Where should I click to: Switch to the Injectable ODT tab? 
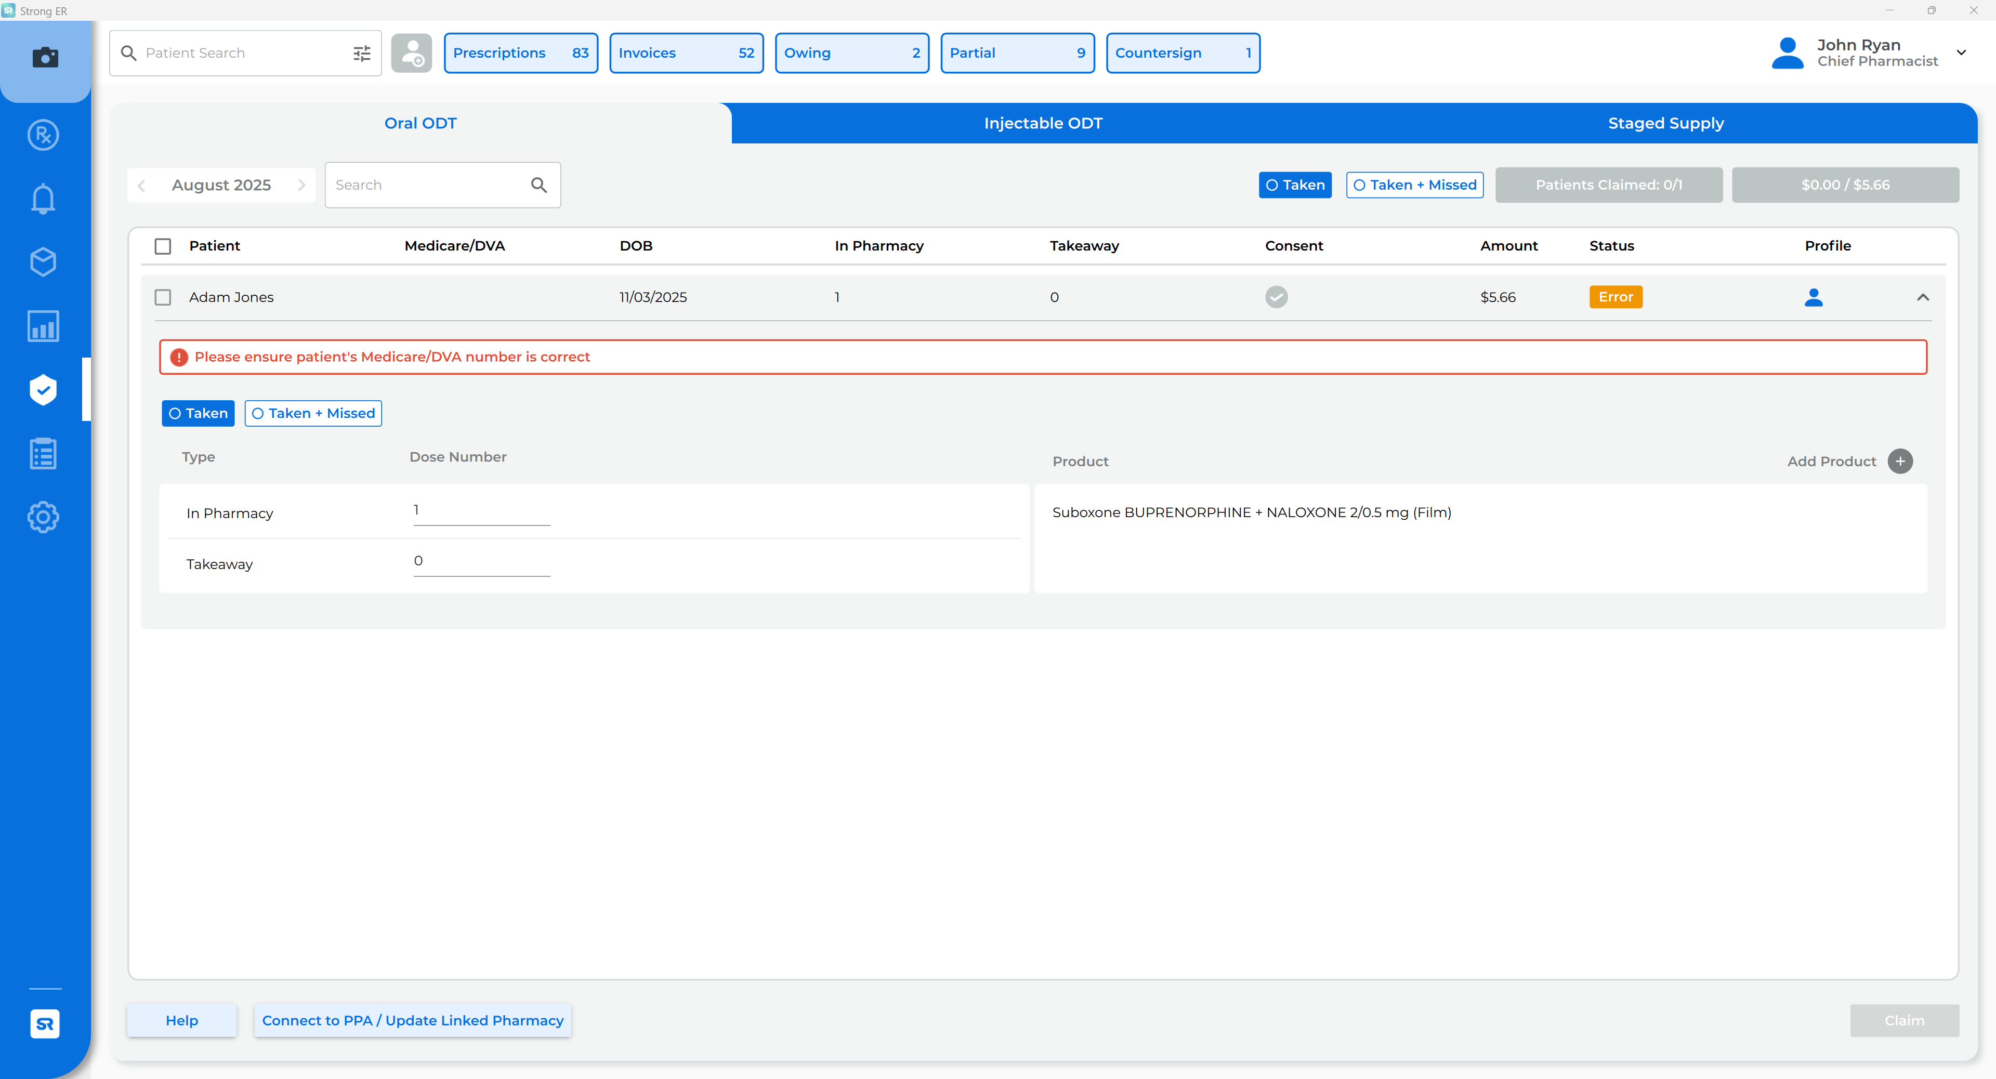(1043, 123)
